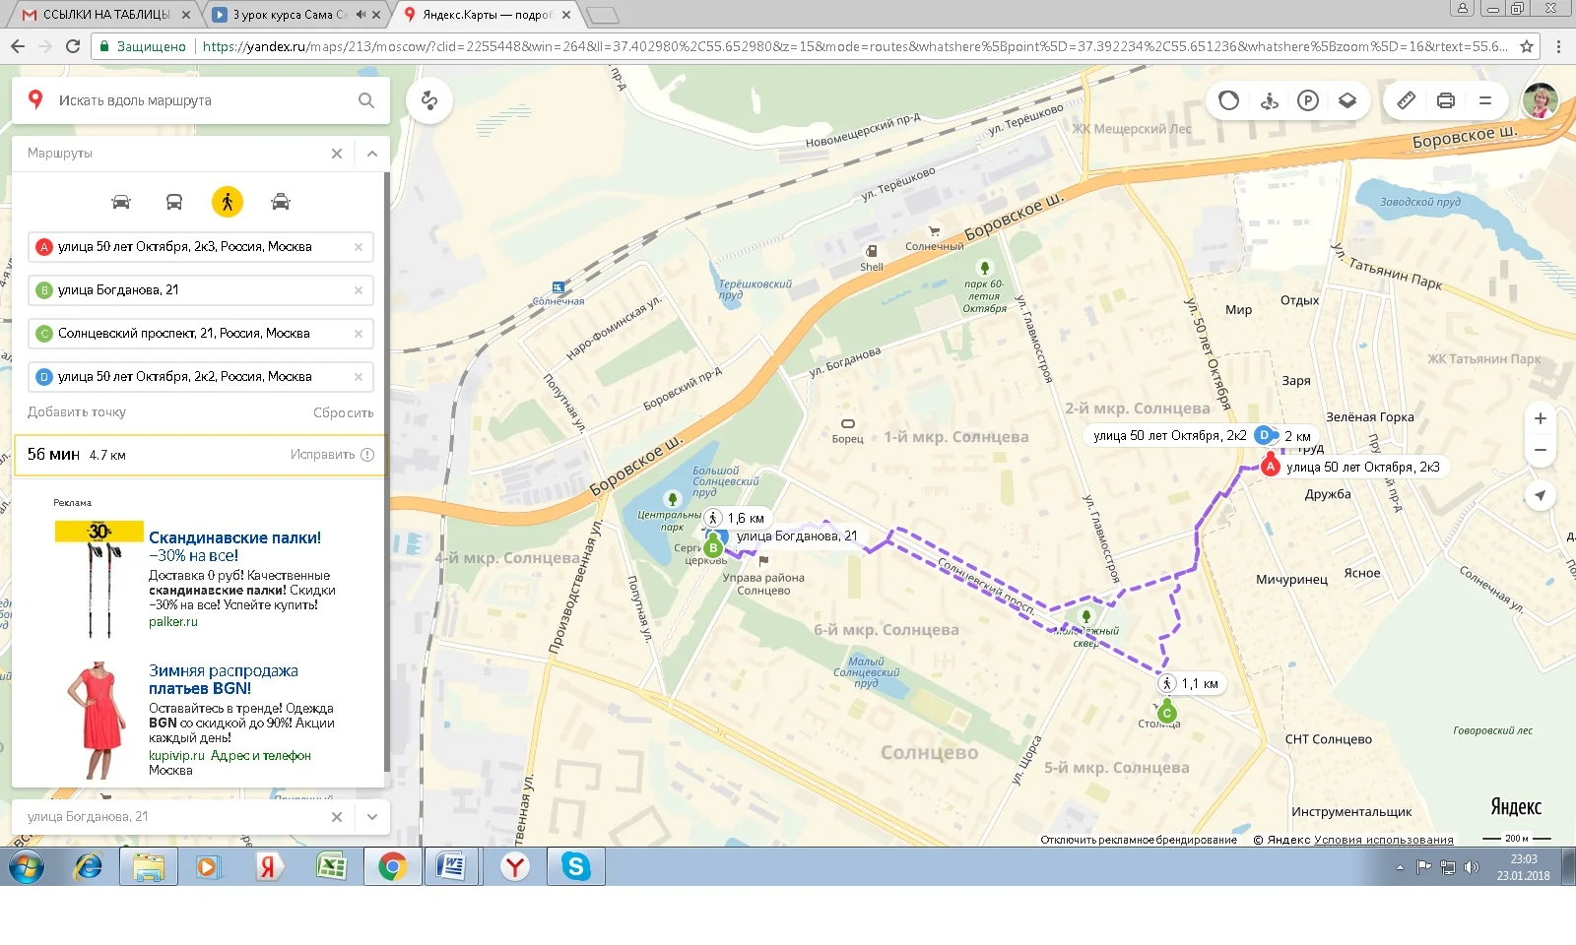Click route marker C on the map
Image resolution: width=1576 pixels, height=945 pixels.
pos(1167,713)
